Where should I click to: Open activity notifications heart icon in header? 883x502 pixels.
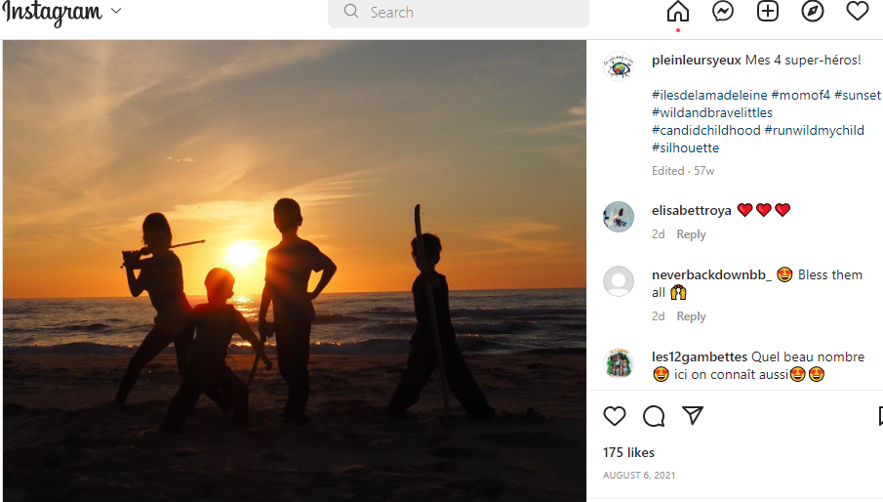(x=858, y=12)
